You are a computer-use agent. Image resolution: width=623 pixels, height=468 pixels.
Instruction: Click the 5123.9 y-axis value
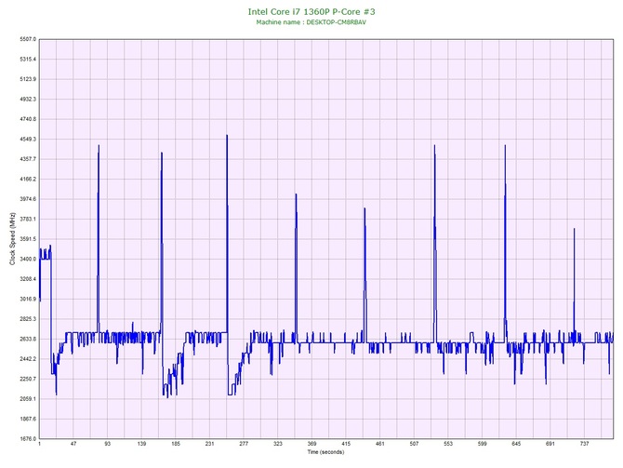[x=28, y=79]
